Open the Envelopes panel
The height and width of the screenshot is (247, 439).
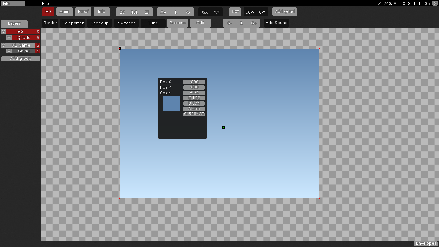(x=426, y=243)
